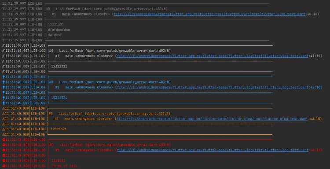Click the warning triangle beside orange 12321321 line
Viewport: 330px width, 169px height.
(4, 129)
